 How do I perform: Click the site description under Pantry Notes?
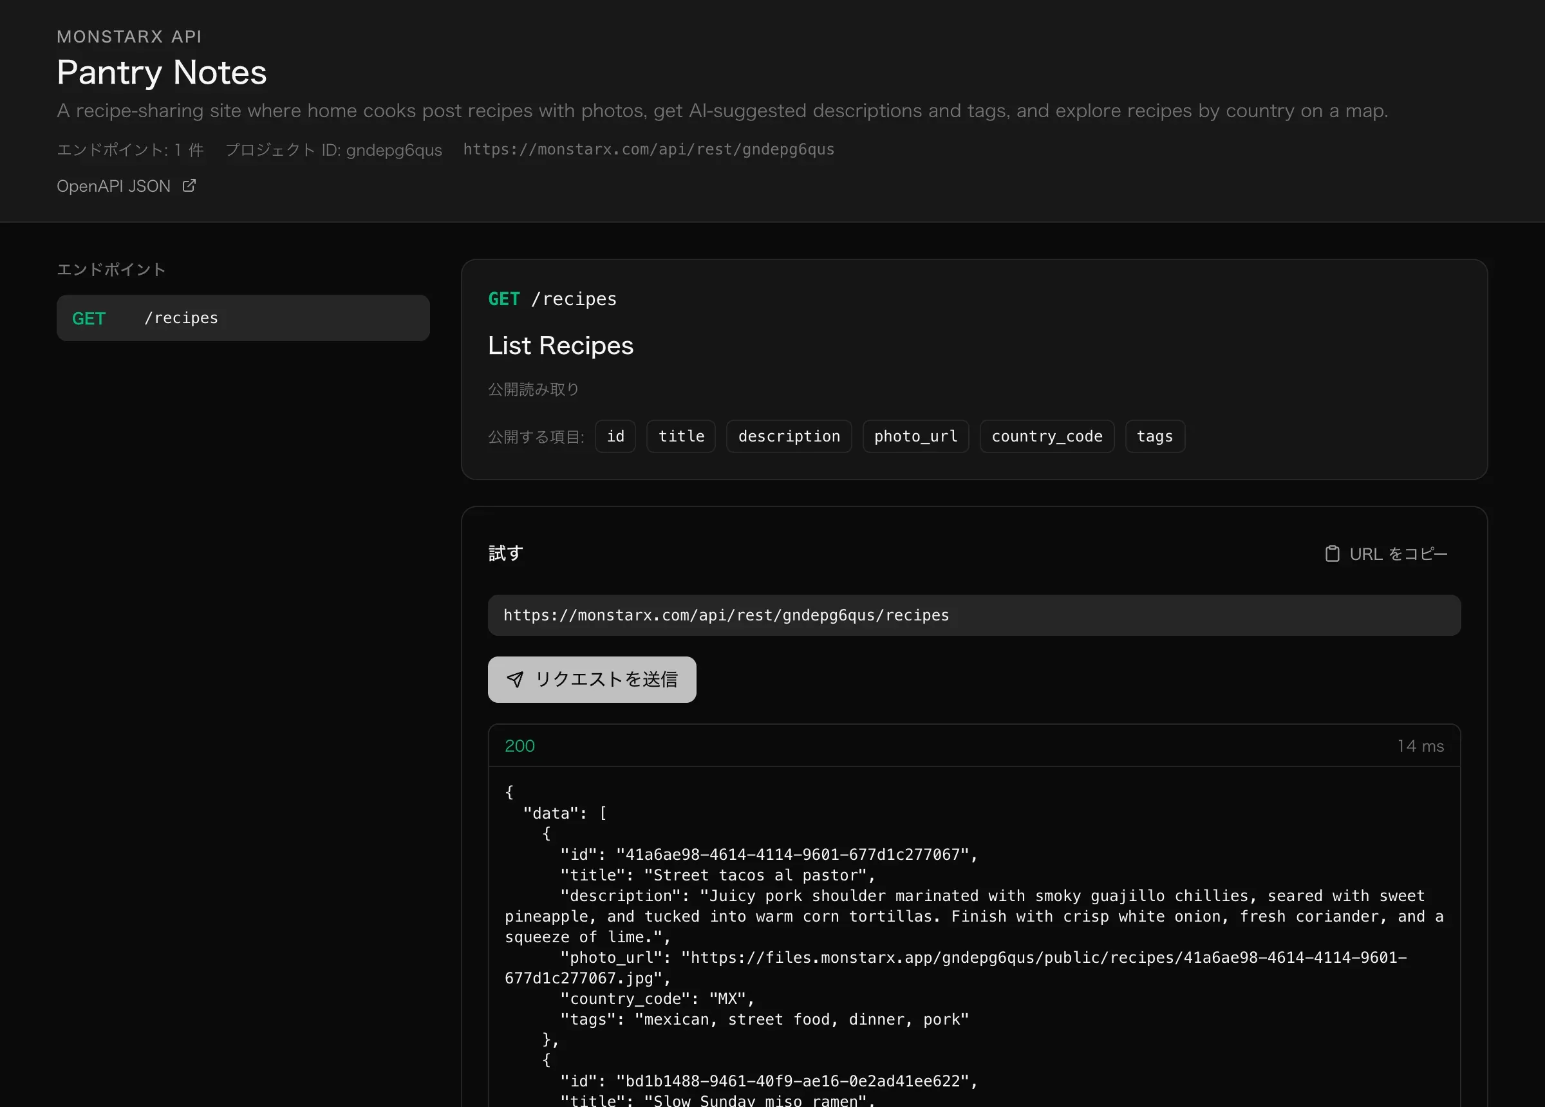tap(722, 111)
